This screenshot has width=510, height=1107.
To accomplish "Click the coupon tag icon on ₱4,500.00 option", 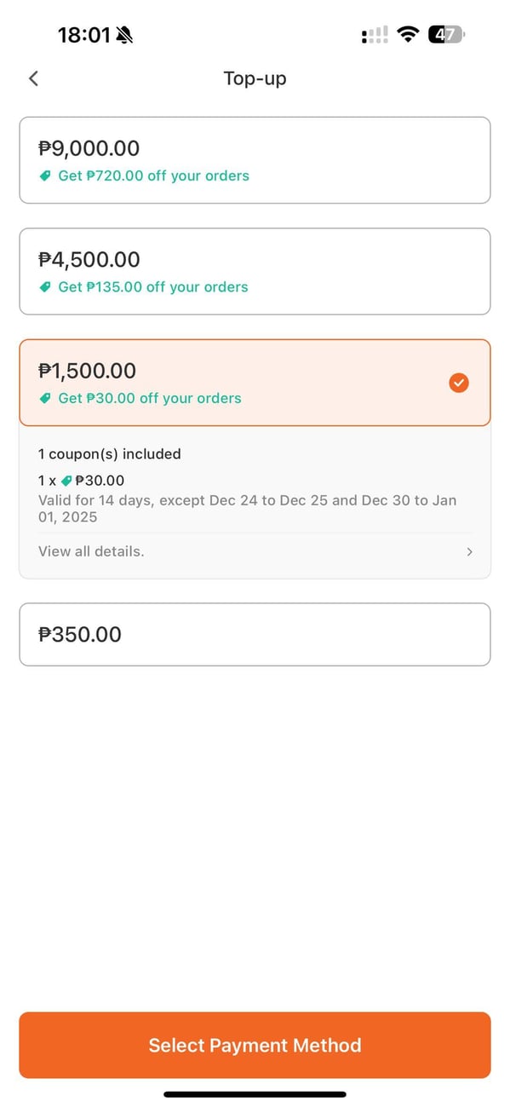I will [45, 287].
